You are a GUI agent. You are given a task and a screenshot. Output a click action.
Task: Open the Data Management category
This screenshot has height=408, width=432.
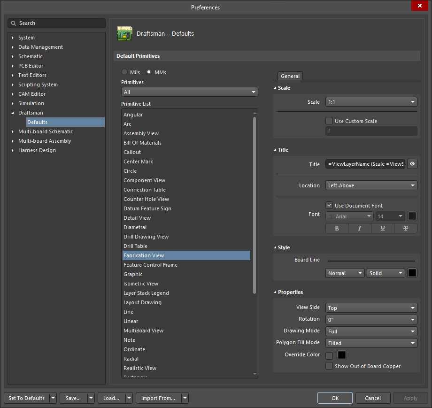40,47
